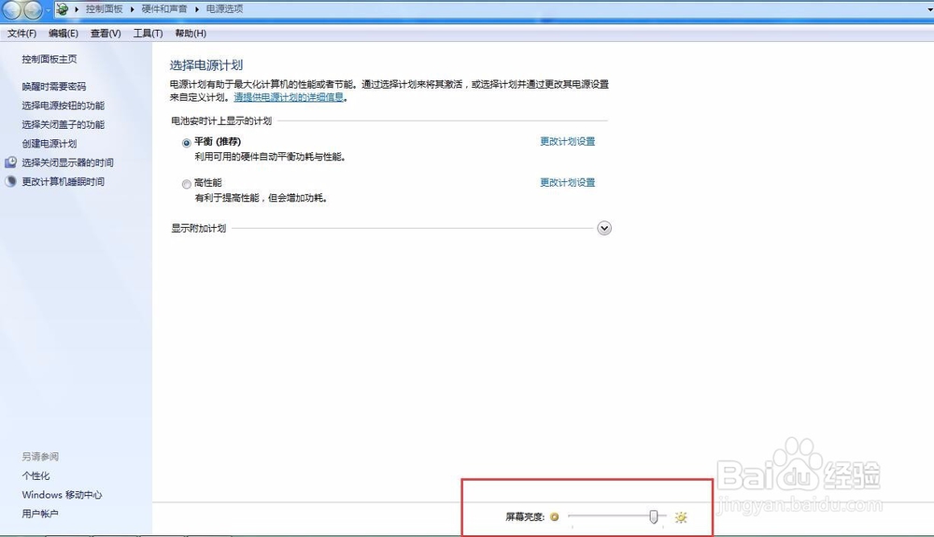934x537 pixels.
Task: Click the dim brightness icon left of slider
Action: click(x=555, y=516)
